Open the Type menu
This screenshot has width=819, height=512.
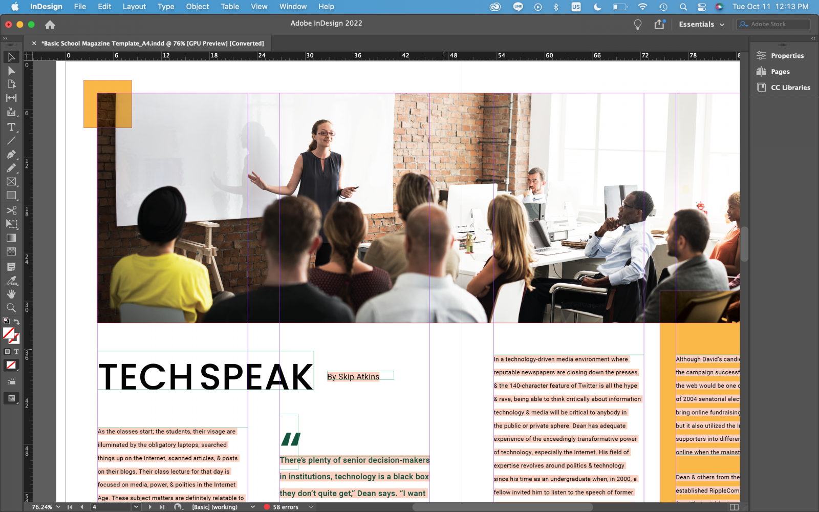pos(166,7)
